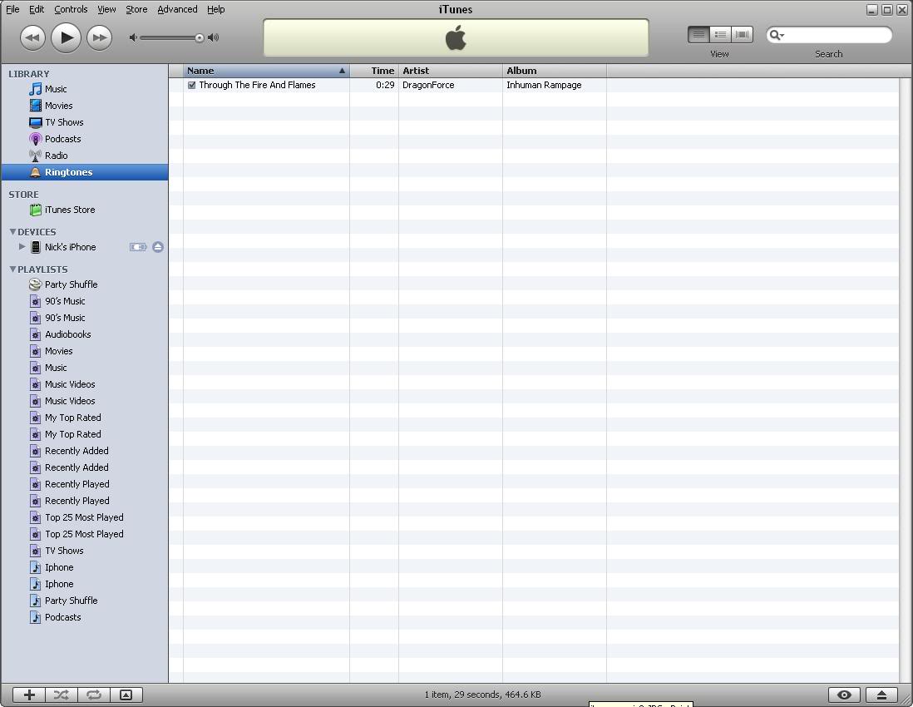Viewport: 913px width, 707px height.
Task: Toggle repeat mode
Action: click(x=94, y=695)
